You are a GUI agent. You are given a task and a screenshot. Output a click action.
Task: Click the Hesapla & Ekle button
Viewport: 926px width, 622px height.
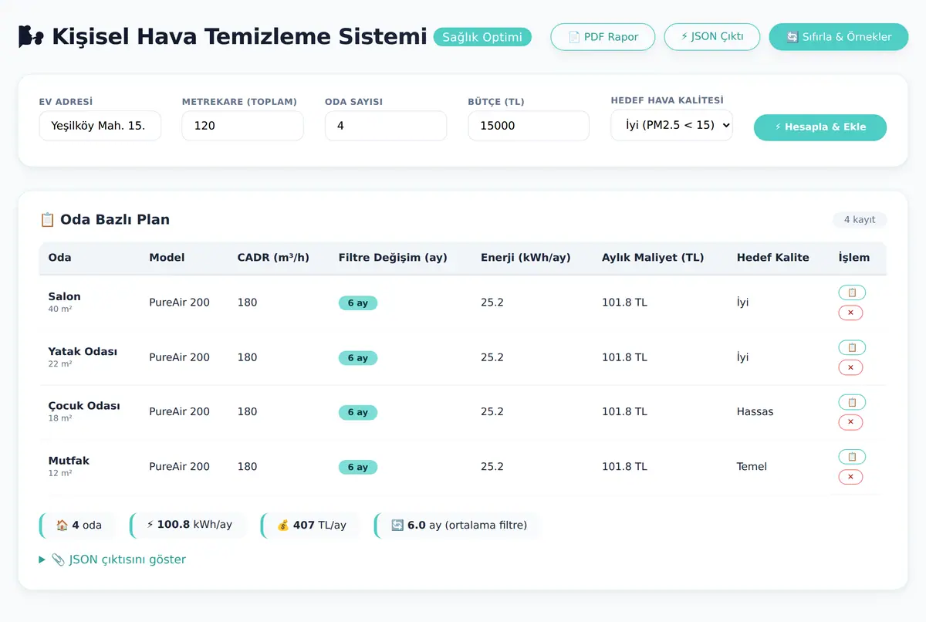[x=820, y=127]
